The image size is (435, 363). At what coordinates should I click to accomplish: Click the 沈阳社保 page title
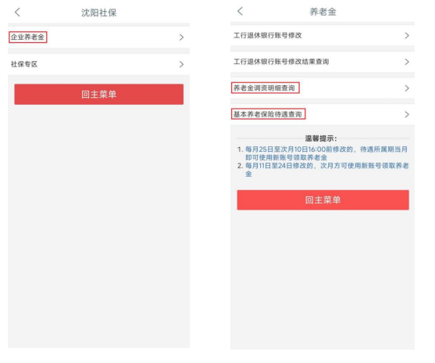coord(98,13)
